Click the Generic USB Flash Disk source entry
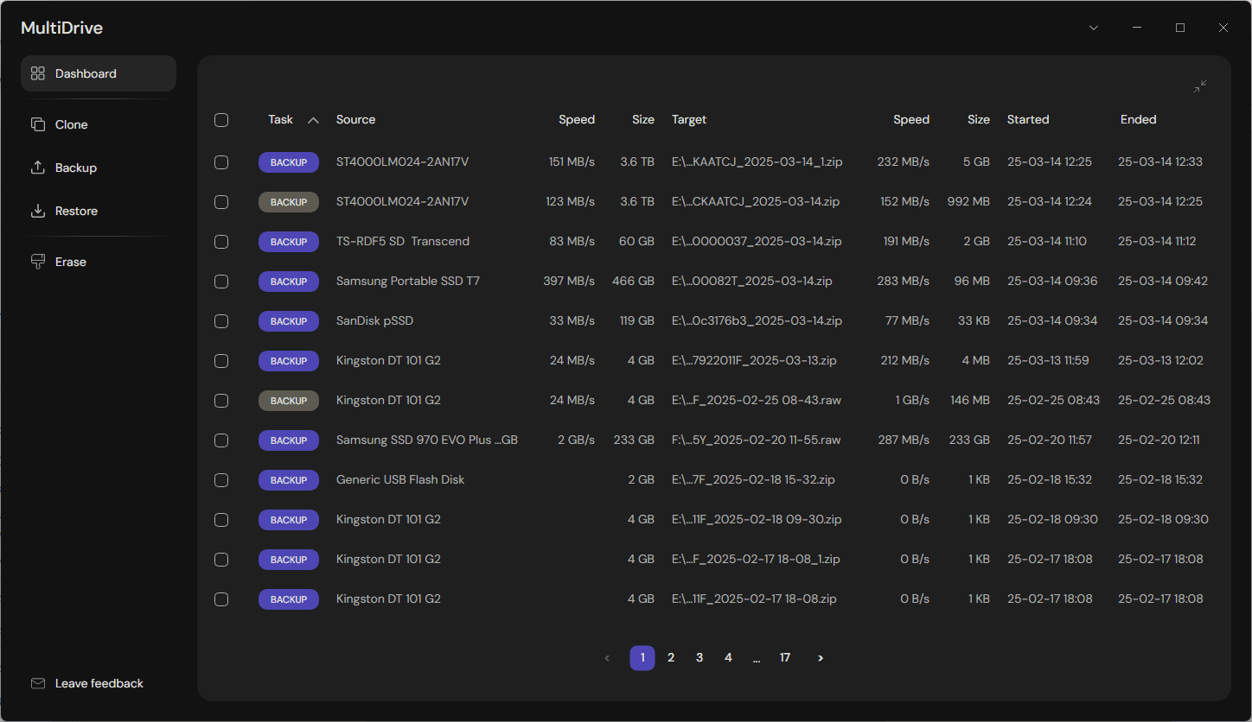The height and width of the screenshot is (722, 1252). point(400,480)
